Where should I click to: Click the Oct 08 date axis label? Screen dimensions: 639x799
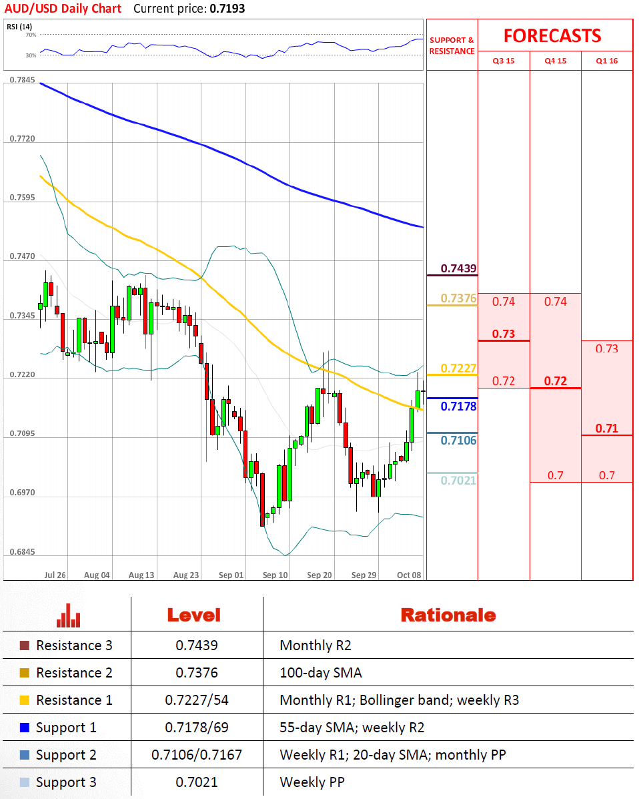409,575
